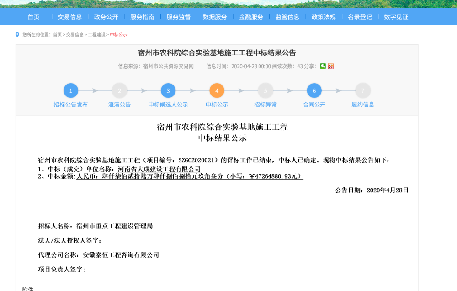The width and height of the screenshot is (457, 291).
Task: Click the 阅读次数: 43 text
Action: click(287, 66)
